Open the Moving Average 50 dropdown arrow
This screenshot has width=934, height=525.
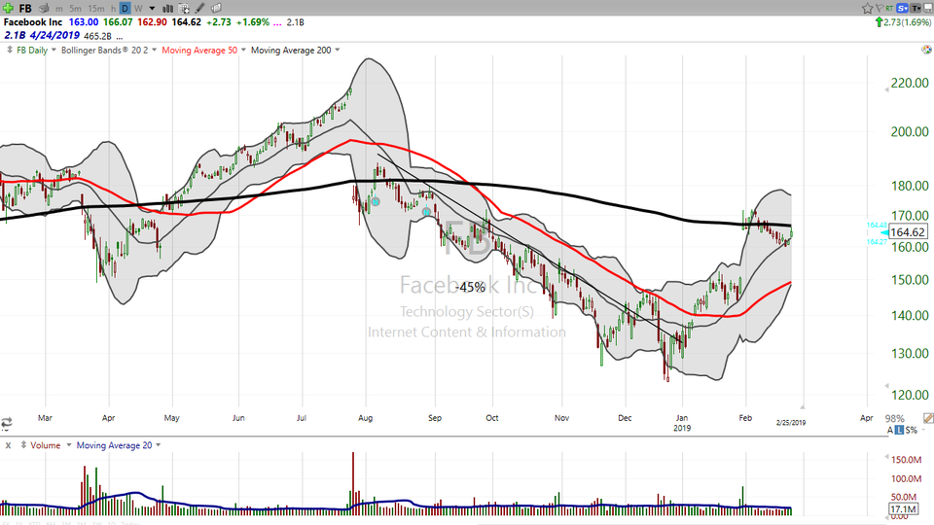(x=243, y=50)
